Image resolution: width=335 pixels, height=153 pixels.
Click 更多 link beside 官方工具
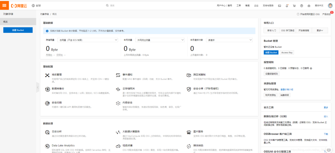[326, 107]
